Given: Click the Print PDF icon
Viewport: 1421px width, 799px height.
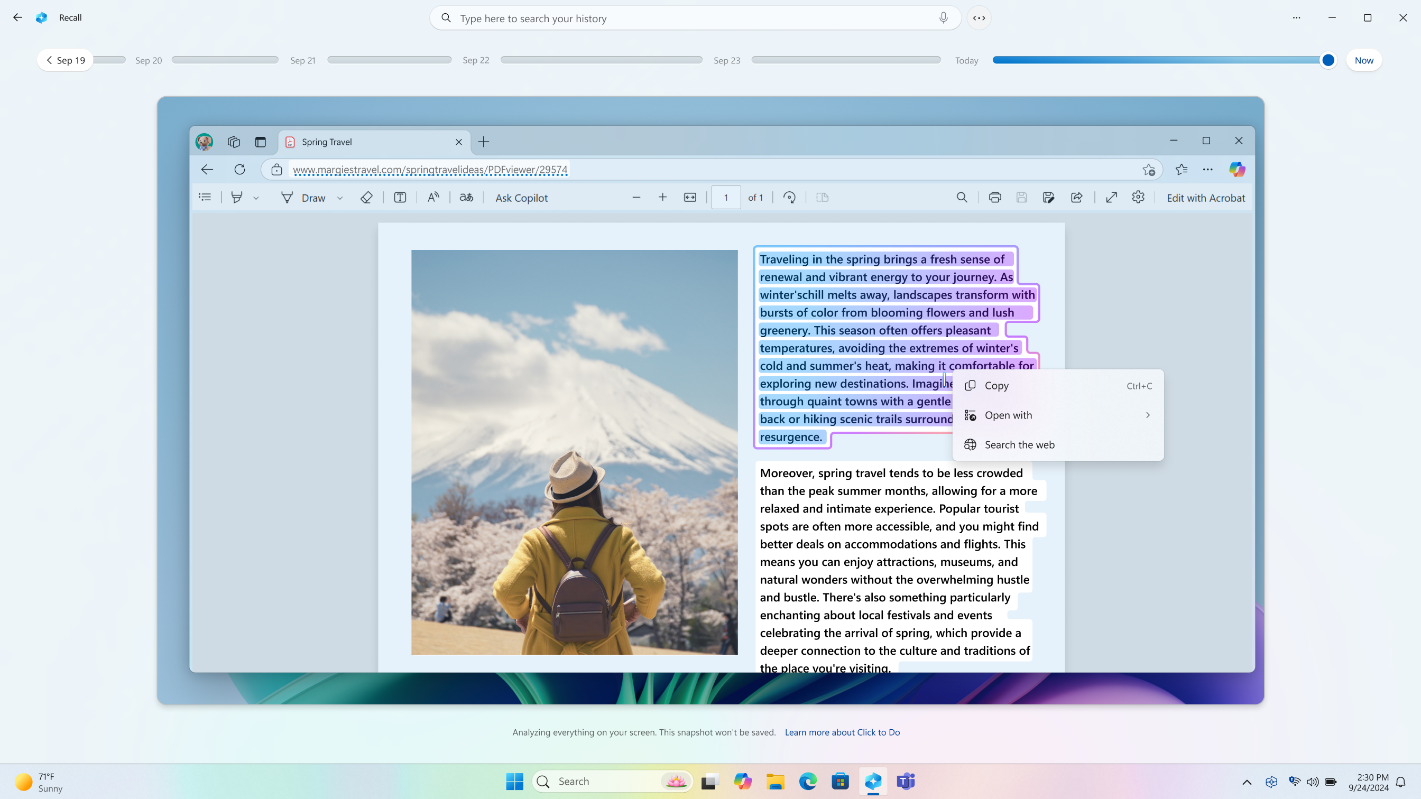Looking at the screenshot, I should [x=995, y=197].
